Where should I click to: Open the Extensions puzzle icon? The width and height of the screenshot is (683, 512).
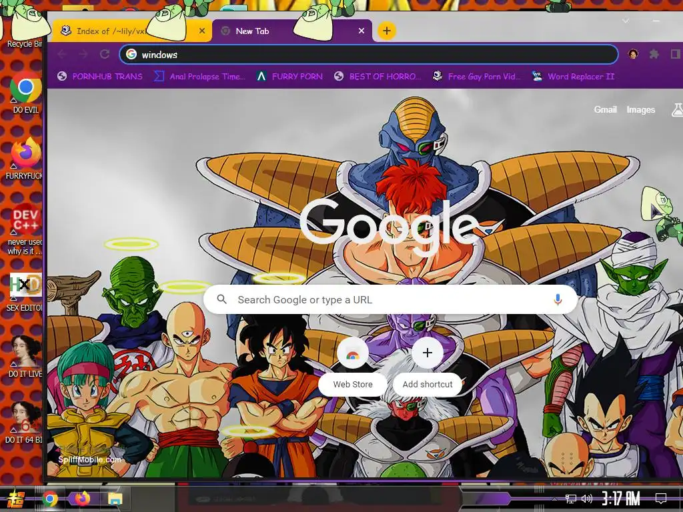(654, 54)
